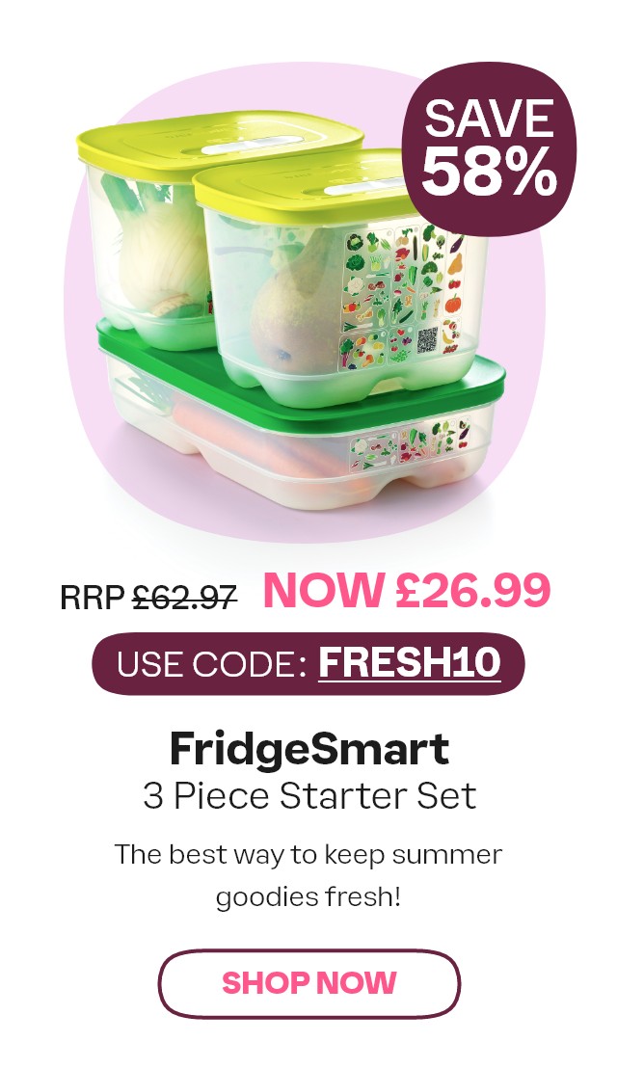Screen dimensions: 617x1068
Task: Click the 3 Piece Starter Set subtitle
Action: pos(309,795)
